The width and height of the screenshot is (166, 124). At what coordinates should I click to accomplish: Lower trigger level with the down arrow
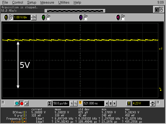(153, 105)
